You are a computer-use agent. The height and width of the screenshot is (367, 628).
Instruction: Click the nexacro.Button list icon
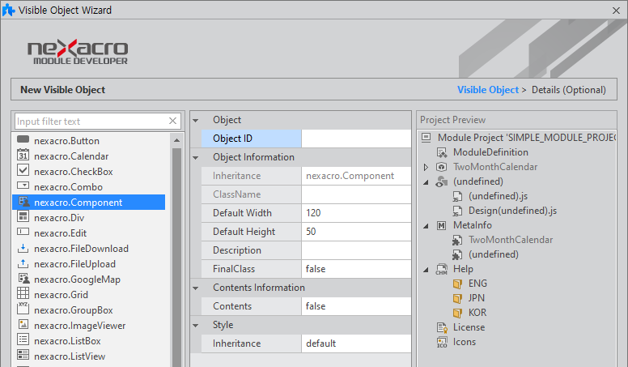[x=23, y=140]
